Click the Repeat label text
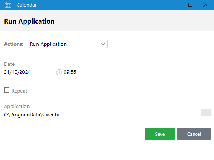 [19, 91]
